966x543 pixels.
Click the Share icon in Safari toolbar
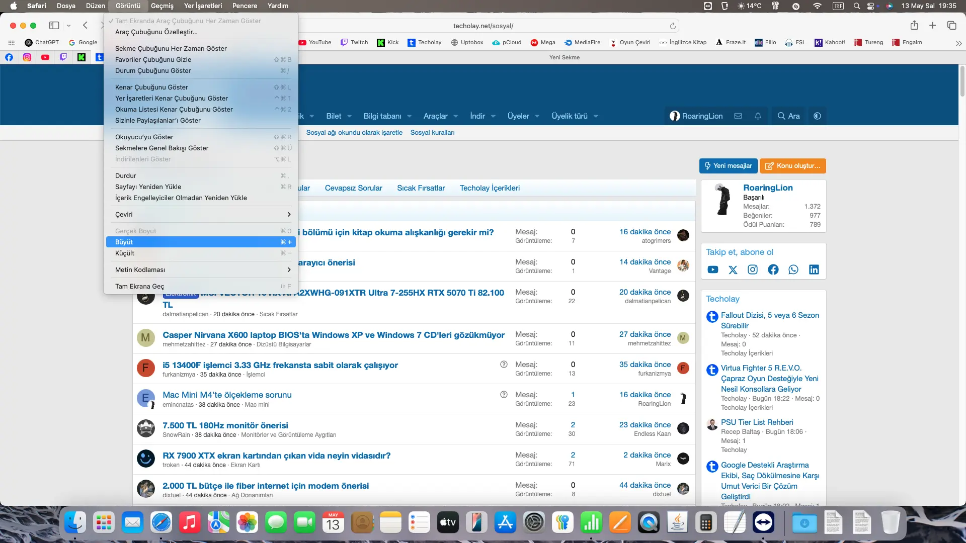tap(914, 25)
